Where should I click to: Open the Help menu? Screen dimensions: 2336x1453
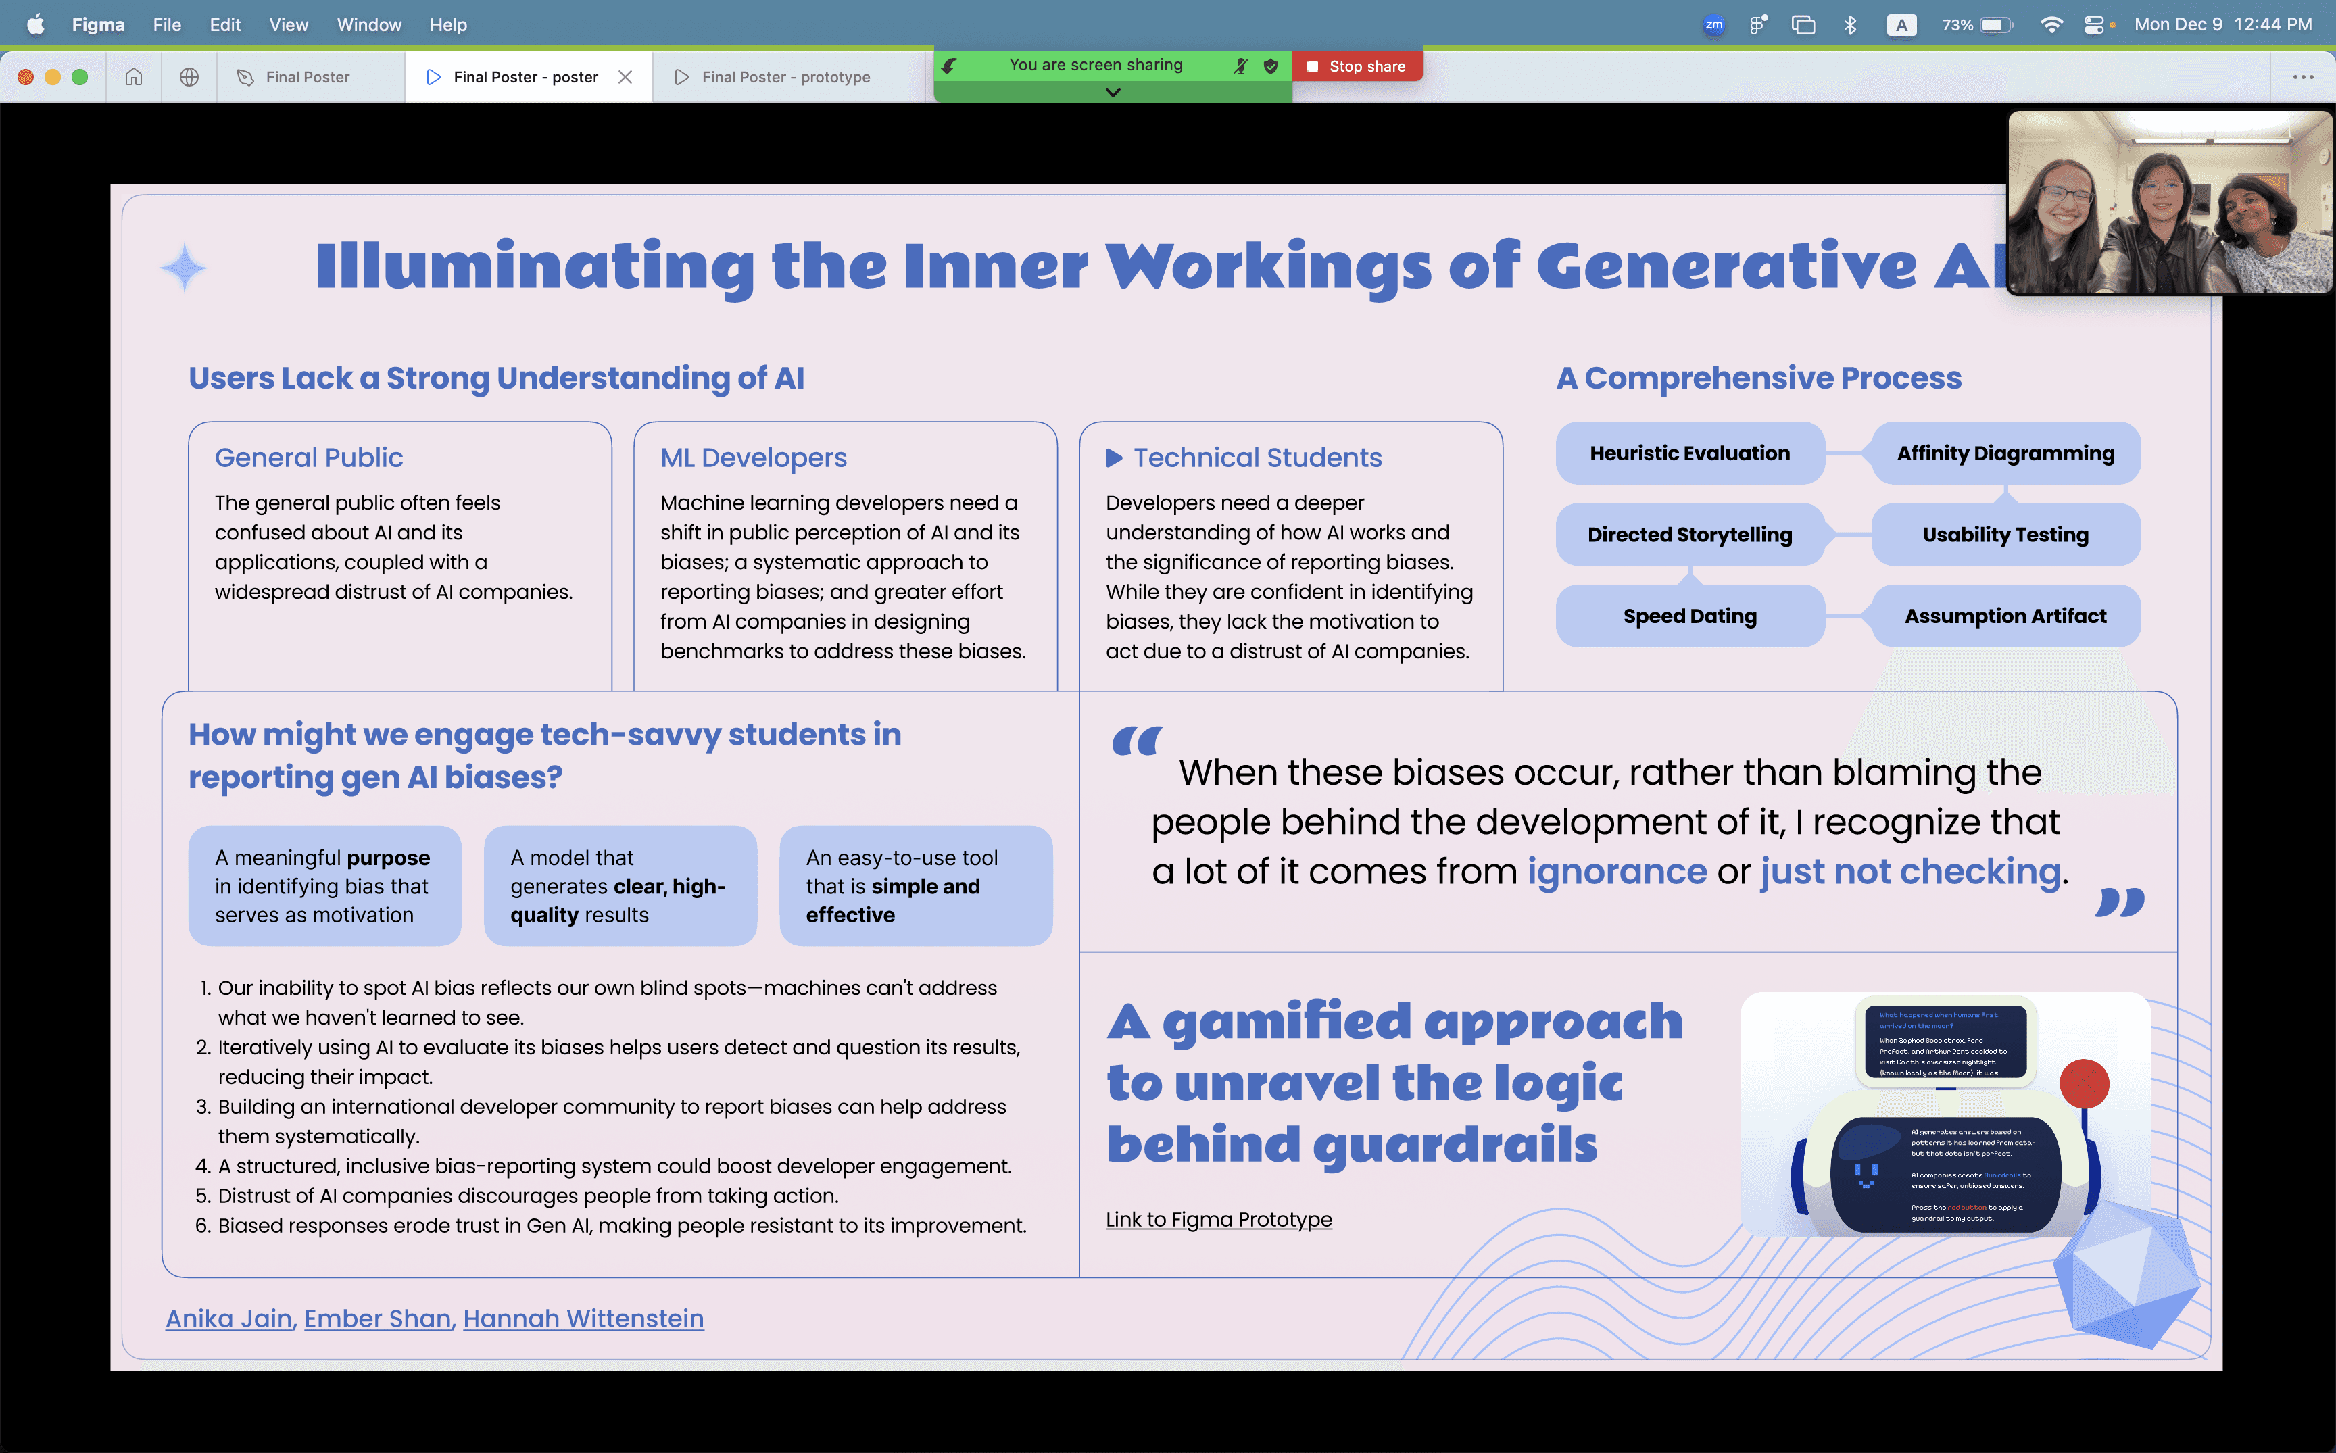(447, 25)
